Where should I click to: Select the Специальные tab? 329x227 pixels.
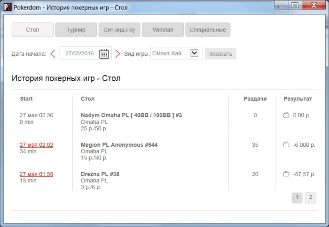[208, 30]
